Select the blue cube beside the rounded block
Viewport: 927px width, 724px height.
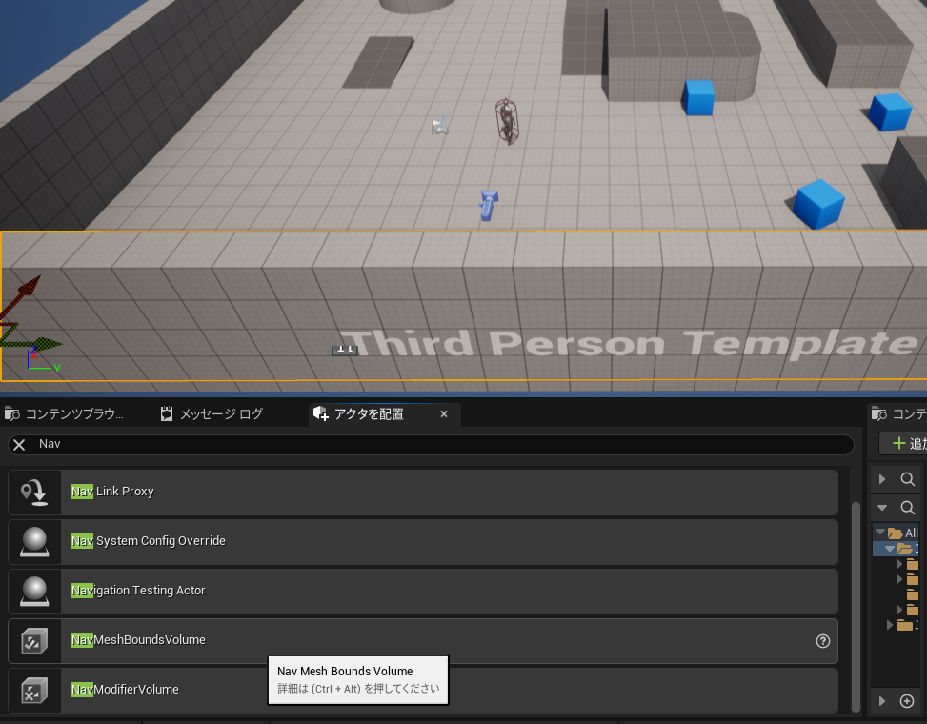click(698, 97)
